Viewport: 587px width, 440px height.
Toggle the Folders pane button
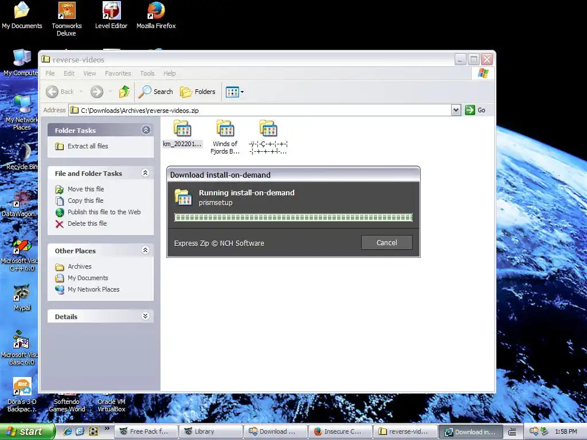pyautogui.click(x=198, y=92)
